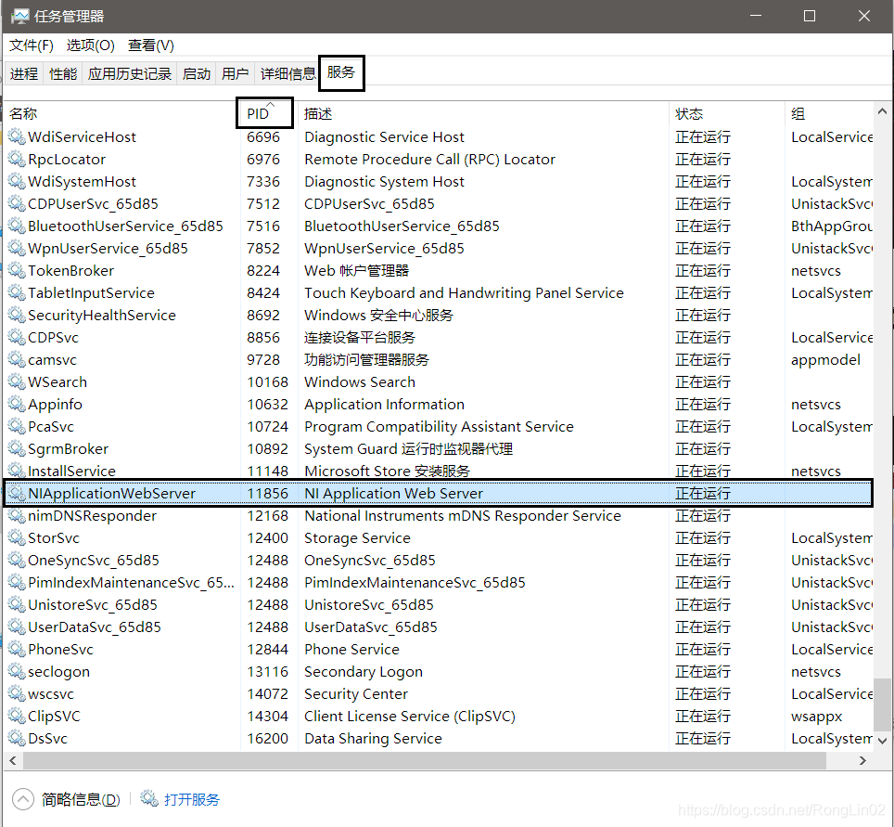Click the gear icon beside CDPSvc
The width and height of the screenshot is (894, 827).
click(x=17, y=337)
